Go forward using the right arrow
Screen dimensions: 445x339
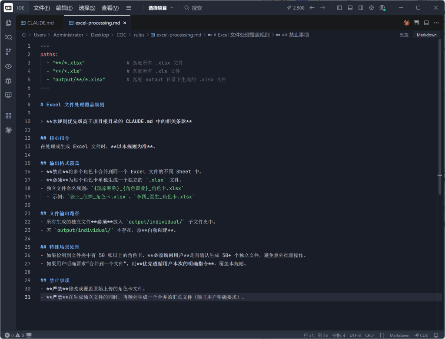[x=323, y=8]
